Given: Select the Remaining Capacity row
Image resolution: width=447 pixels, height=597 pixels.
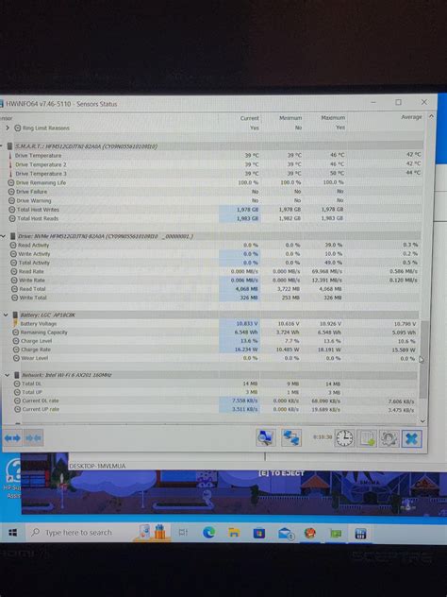Looking at the screenshot, I should click(x=216, y=333).
